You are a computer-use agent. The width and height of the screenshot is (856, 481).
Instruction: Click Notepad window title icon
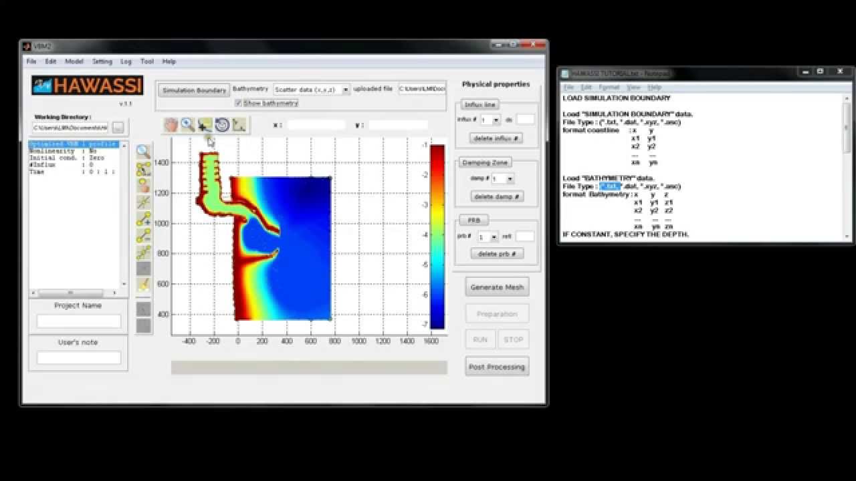(x=565, y=73)
